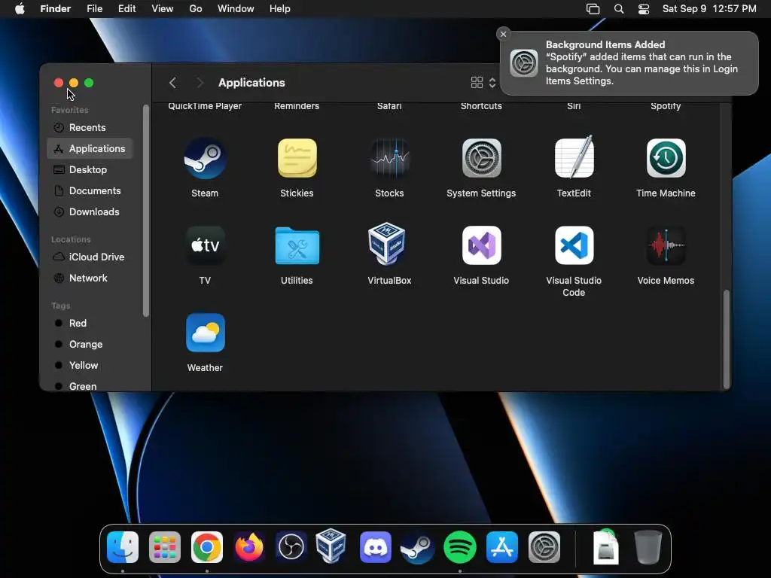Filter by the Green tag
Viewport: 771px width, 578px height.
(90, 386)
